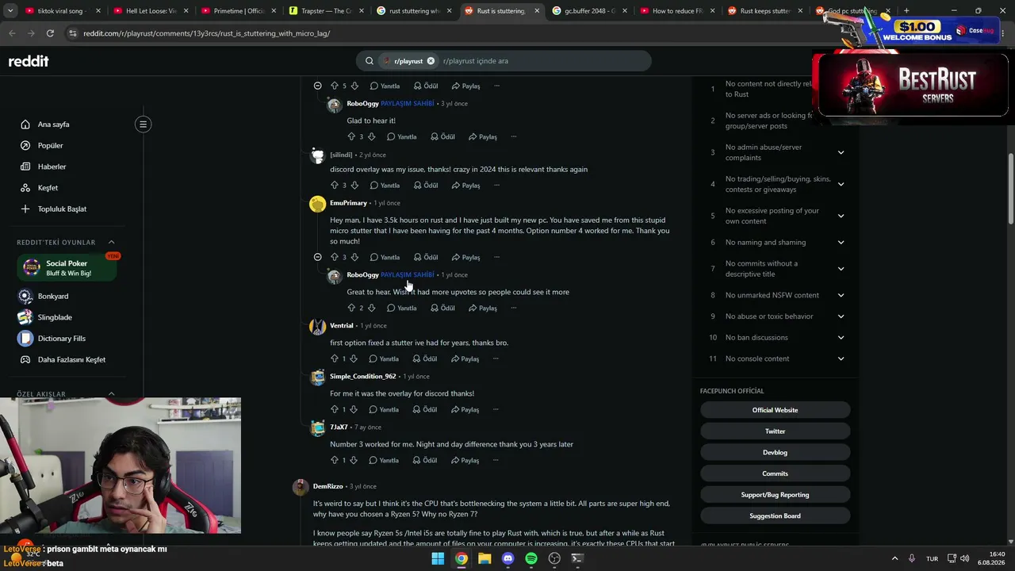Screen dimensions: 1015x571
Task: Downvote 7JaX7's 'Number 3 worked' comment
Action: (x=354, y=460)
